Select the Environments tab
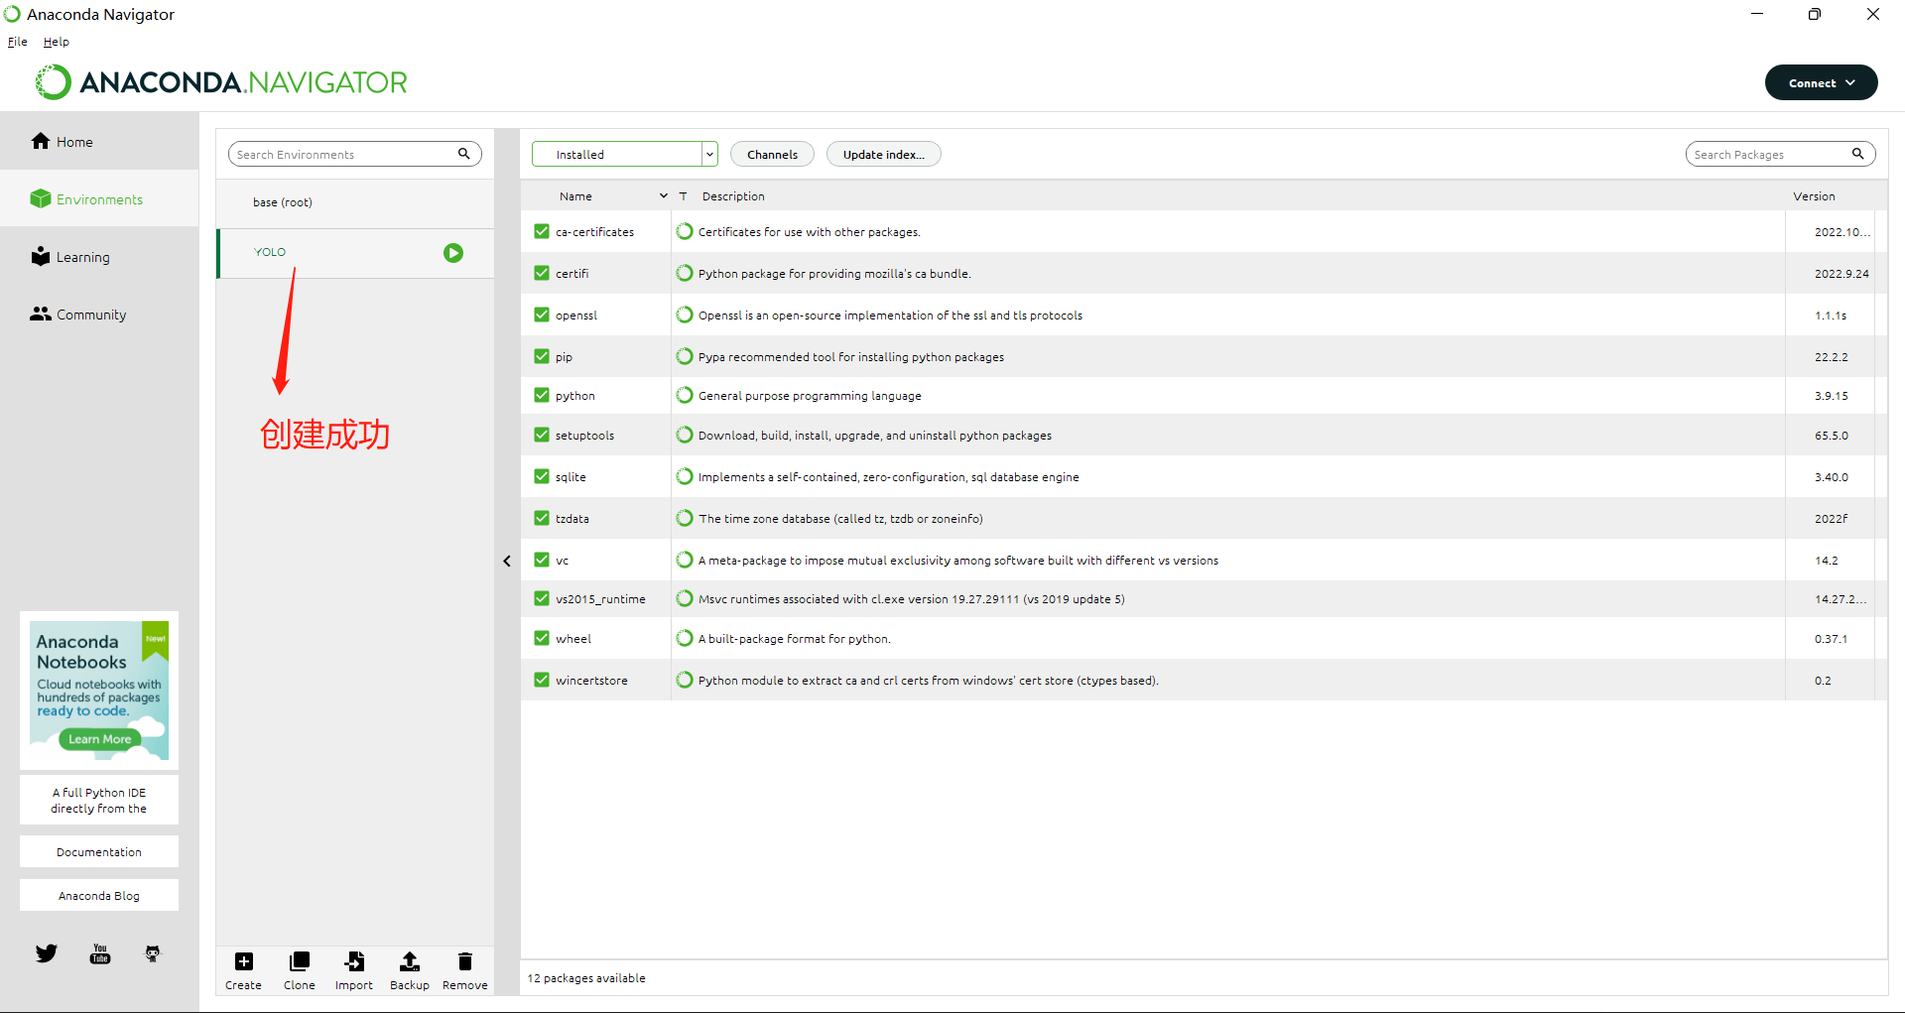The height and width of the screenshot is (1013, 1905). coord(99,199)
